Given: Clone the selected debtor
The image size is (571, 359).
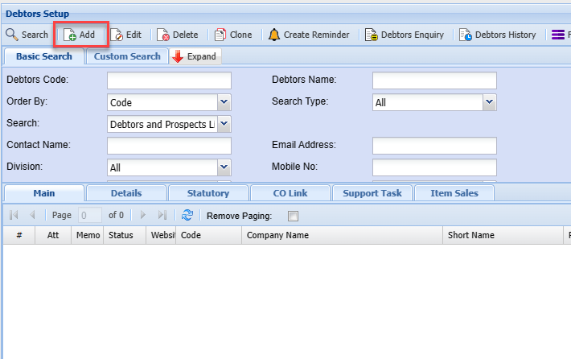Looking at the screenshot, I should (x=233, y=35).
